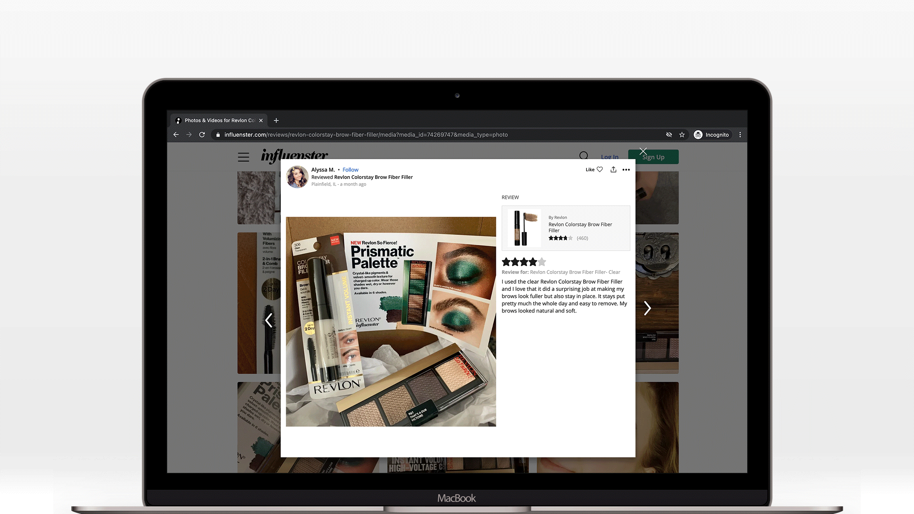Bookmark page with star icon
This screenshot has width=914, height=514.
682,135
